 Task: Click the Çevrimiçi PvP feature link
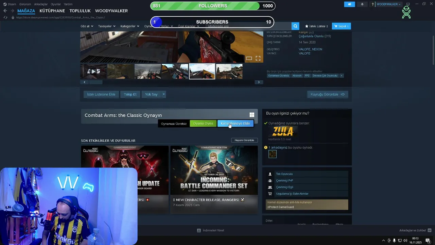pos(284,181)
